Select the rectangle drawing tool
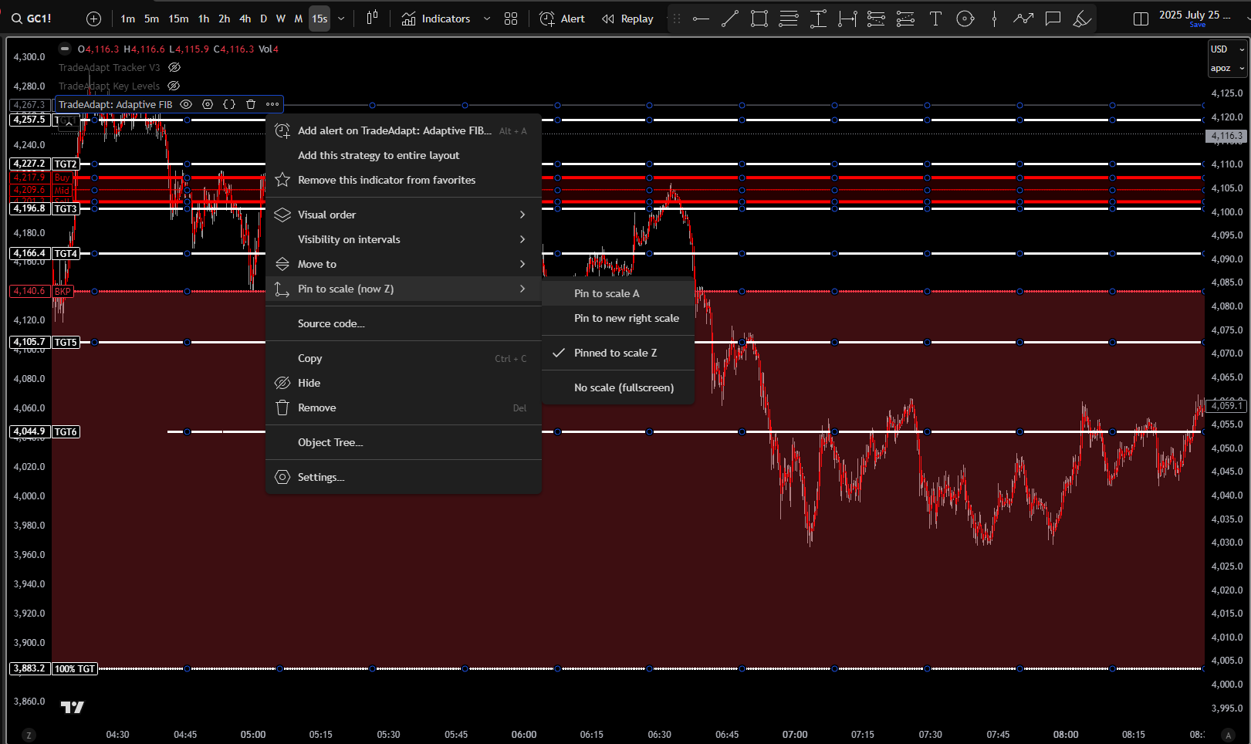The height and width of the screenshot is (744, 1251). [759, 19]
